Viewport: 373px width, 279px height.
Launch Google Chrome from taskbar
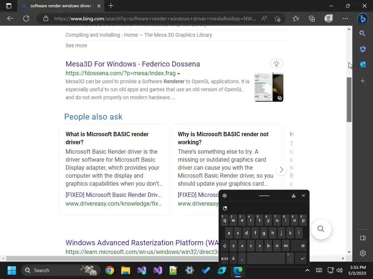110,270
